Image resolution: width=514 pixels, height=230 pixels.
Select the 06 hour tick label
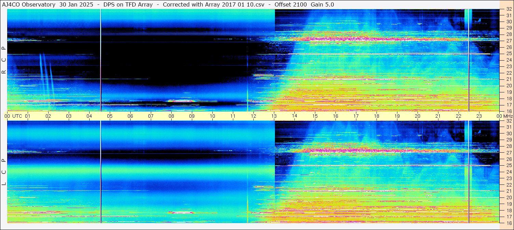click(130, 116)
